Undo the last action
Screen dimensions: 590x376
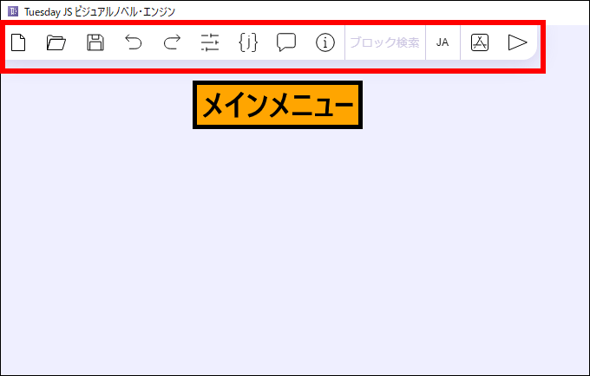133,42
